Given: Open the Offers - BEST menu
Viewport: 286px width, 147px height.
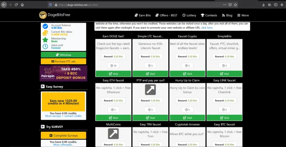Looking at the screenshot, I should [x=166, y=15].
